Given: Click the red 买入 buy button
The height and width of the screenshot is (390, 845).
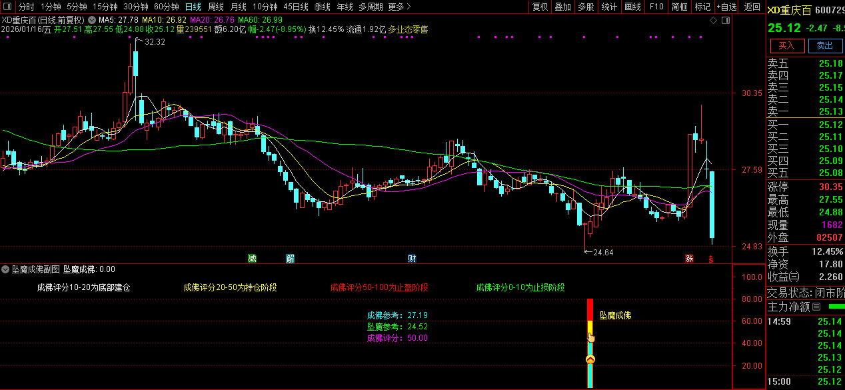Looking at the screenshot, I should [787, 45].
